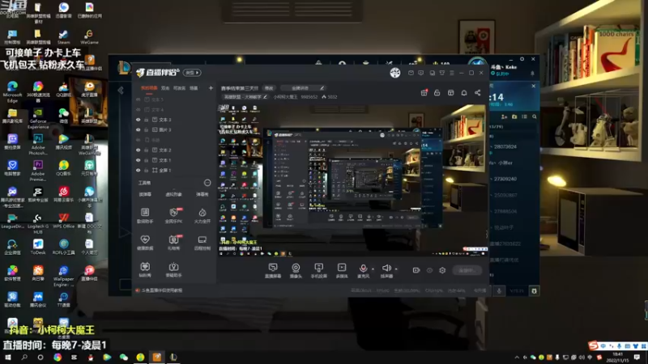This screenshot has width=648, height=364.
Task: Open taskbar search magnifier
Action: pos(24,357)
